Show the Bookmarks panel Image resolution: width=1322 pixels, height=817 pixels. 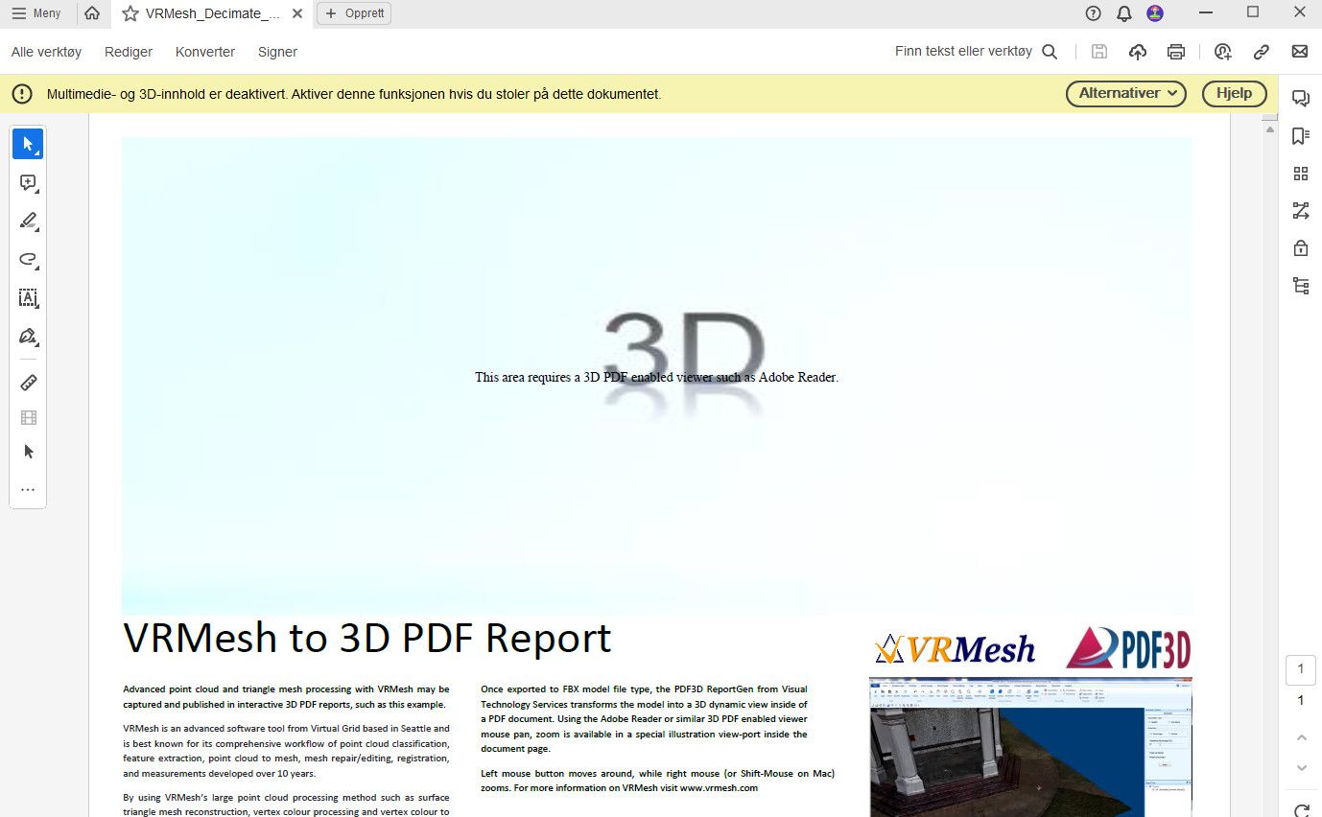pyautogui.click(x=1301, y=134)
